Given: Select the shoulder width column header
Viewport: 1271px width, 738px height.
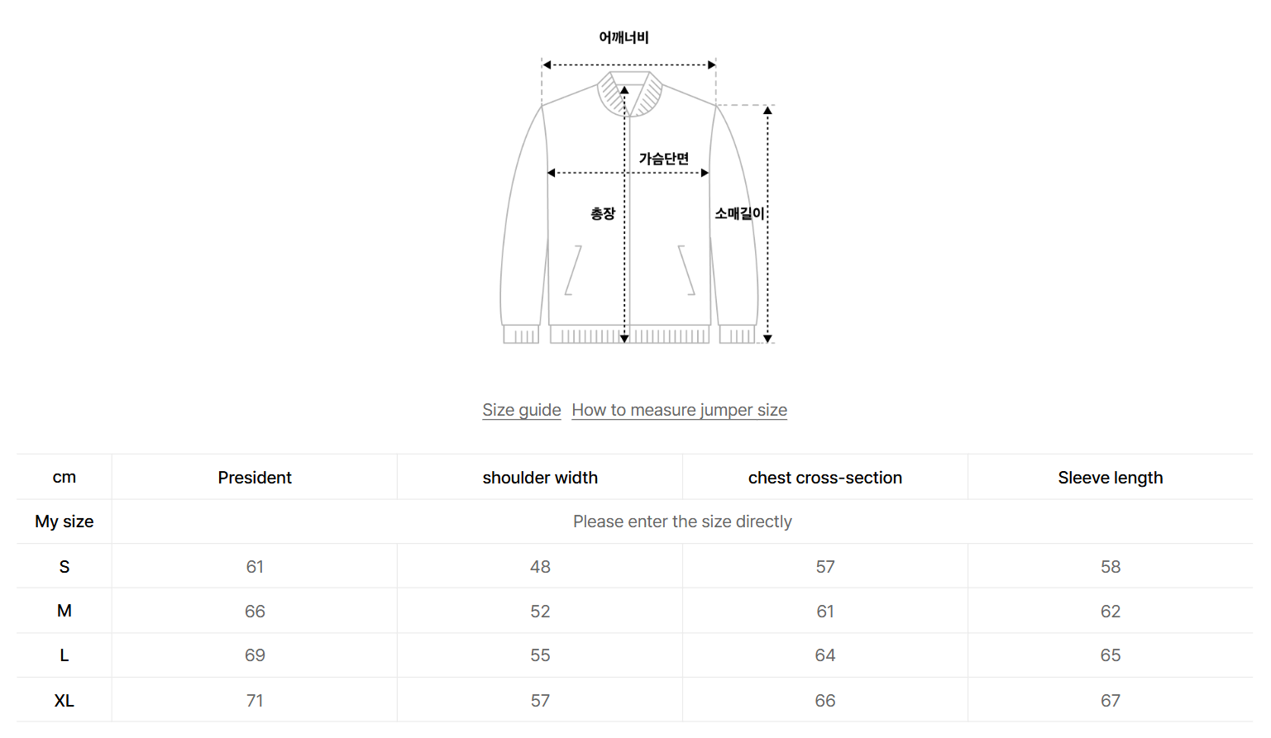Looking at the screenshot, I should [540, 478].
